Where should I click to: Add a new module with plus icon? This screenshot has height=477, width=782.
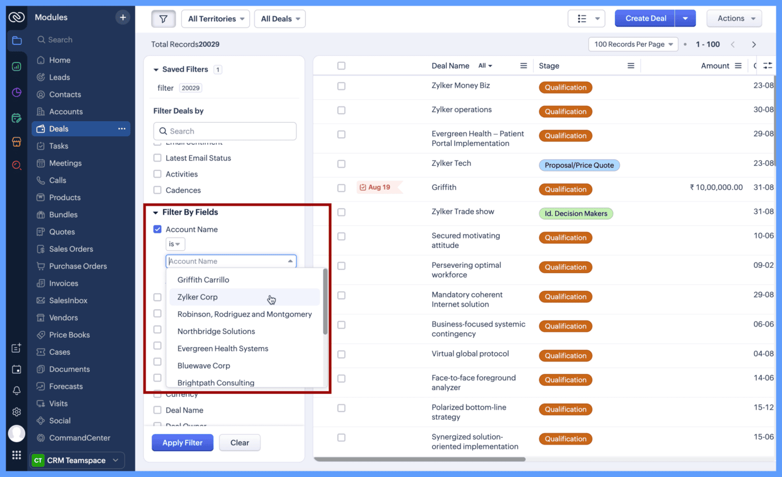tap(123, 18)
